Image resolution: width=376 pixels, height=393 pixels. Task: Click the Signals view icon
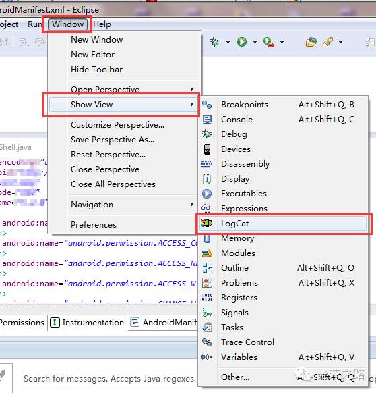click(207, 313)
